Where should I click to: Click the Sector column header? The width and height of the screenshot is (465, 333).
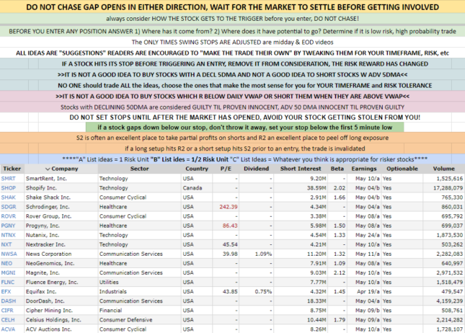pos(139,169)
